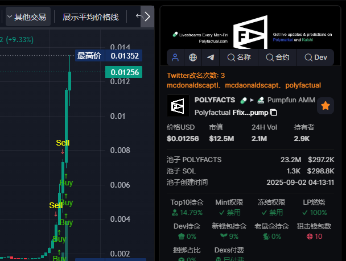Click the sprout icon beside 9%
Viewport: 346px width, 261px height.
coord(224,237)
